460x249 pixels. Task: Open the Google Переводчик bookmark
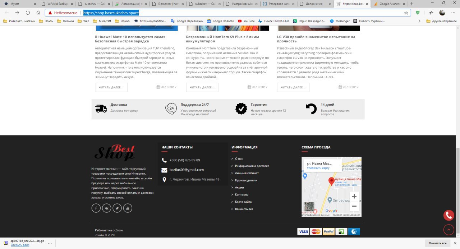click(x=187, y=21)
